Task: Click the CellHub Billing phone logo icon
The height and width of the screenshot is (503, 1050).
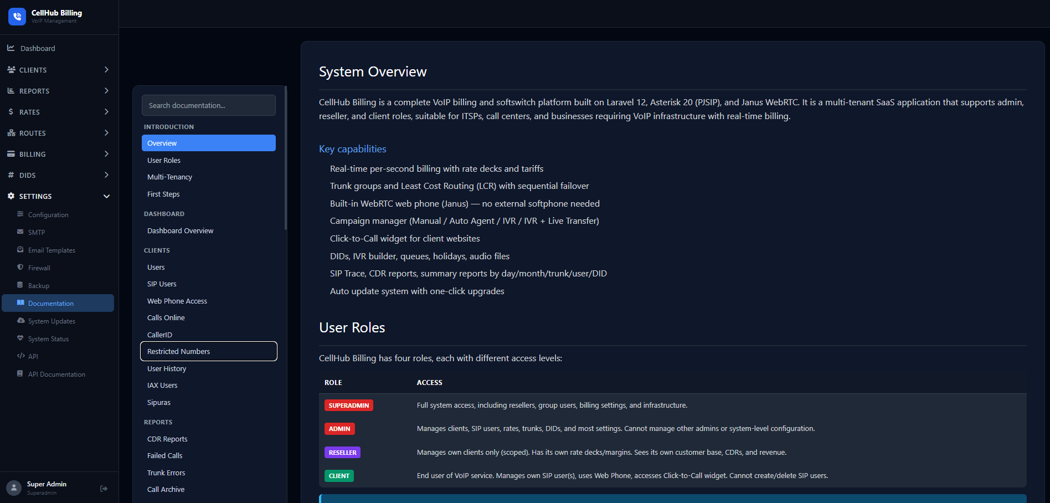Action: [x=17, y=17]
